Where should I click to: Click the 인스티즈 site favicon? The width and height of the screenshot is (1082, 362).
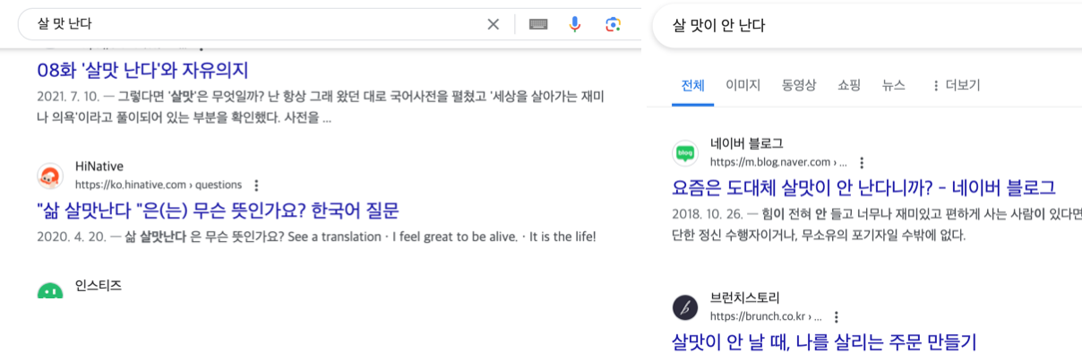[50, 290]
